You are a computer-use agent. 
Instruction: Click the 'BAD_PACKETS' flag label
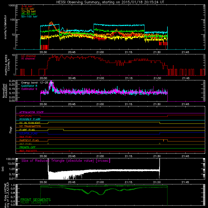tap(28, 151)
